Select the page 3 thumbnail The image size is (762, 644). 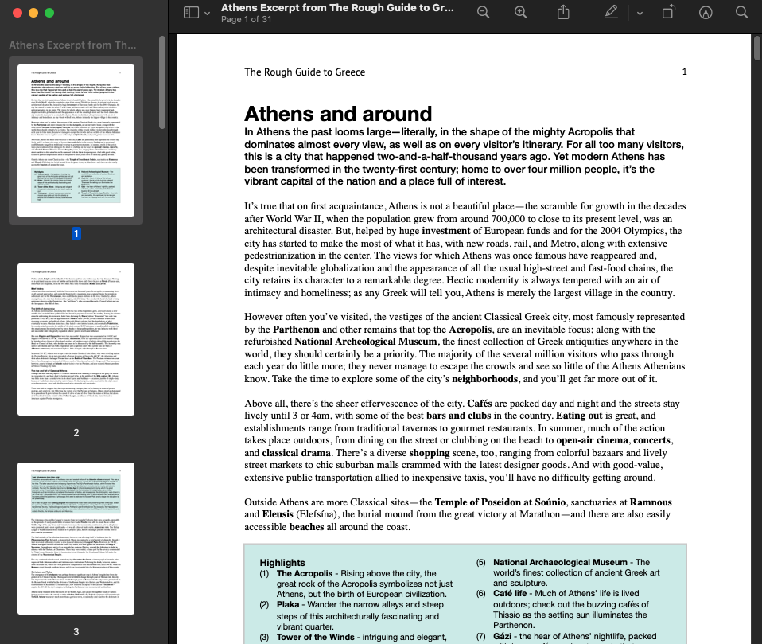[x=76, y=538]
